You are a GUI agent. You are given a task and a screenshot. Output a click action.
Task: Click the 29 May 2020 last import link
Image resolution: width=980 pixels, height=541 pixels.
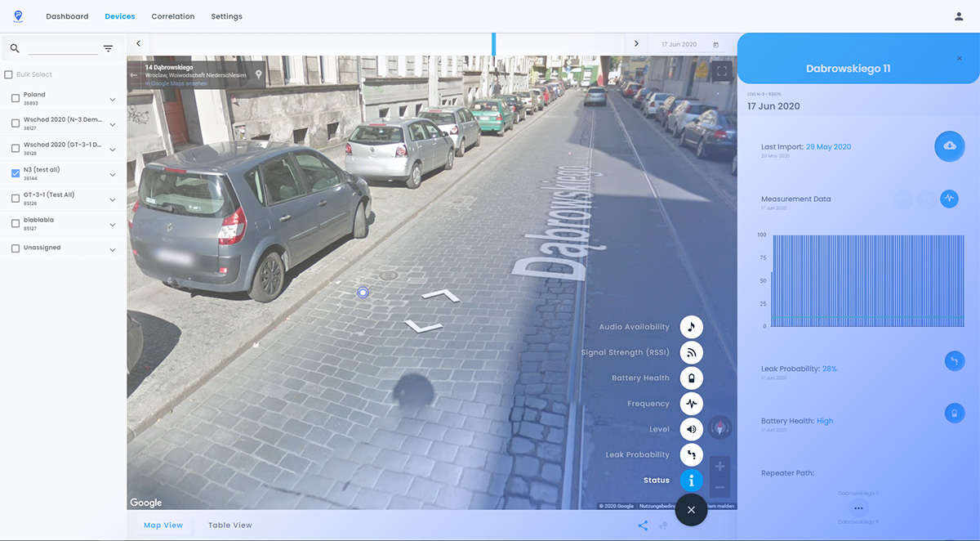[828, 147]
